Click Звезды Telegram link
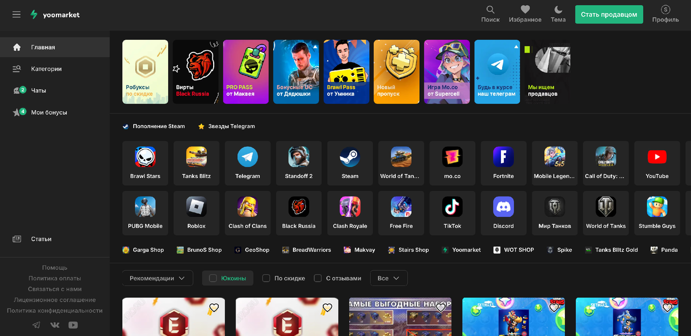The height and width of the screenshot is (336, 691). (x=226, y=126)
